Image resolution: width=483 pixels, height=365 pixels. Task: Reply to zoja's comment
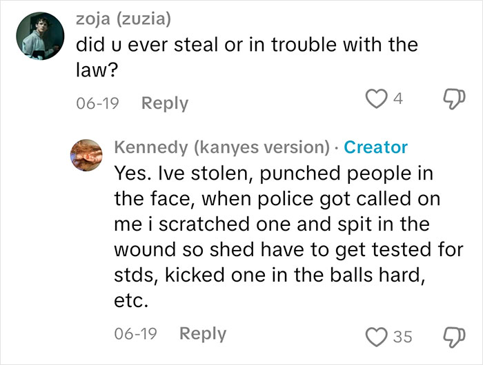[165, 103]
